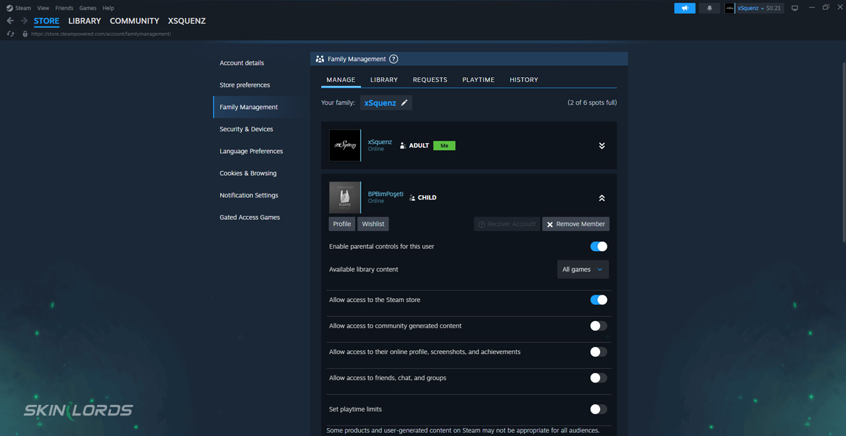Open Account details settings

[x=242, y=63]
